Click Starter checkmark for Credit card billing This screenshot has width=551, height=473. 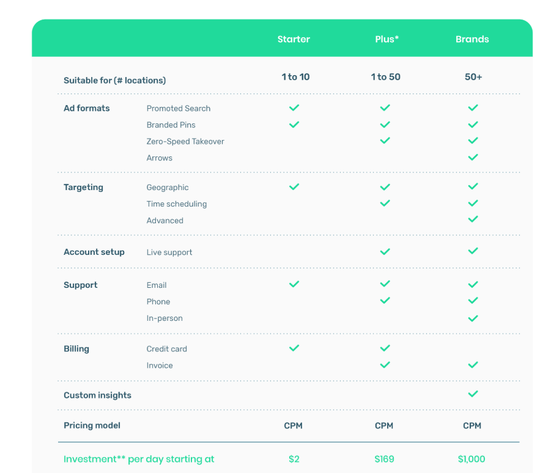(294, 348)
